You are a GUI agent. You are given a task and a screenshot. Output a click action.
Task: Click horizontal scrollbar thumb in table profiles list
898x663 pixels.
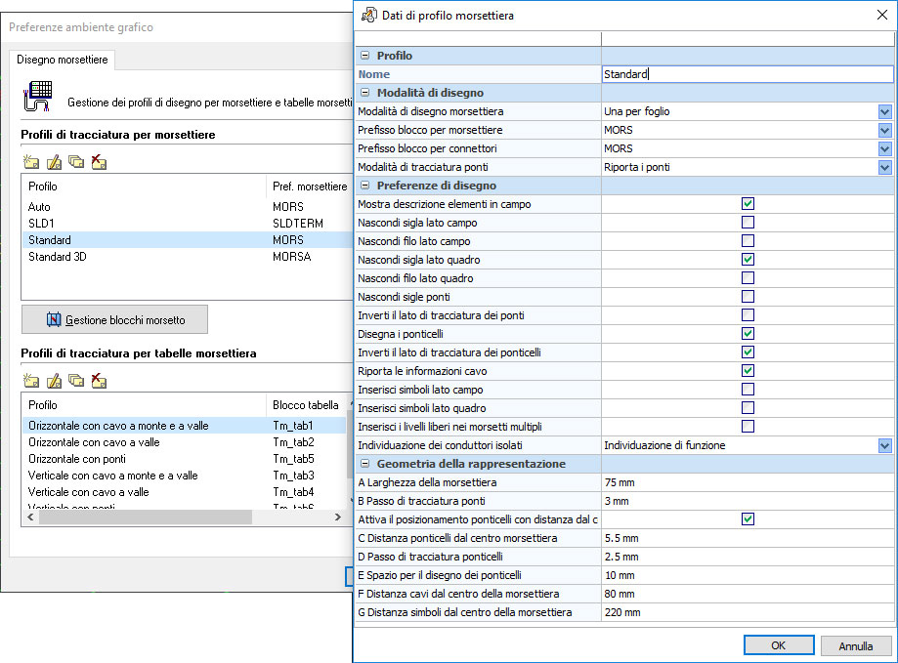click(146, 518)
